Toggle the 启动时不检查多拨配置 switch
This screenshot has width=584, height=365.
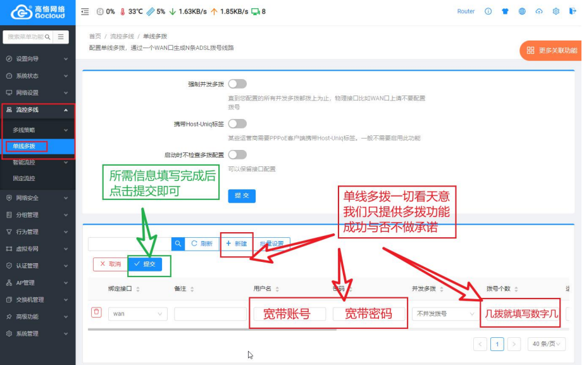point(237,154)
